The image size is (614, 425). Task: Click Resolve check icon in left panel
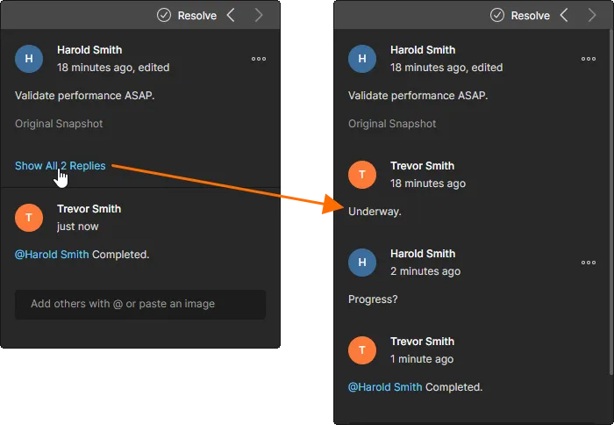(164, 15)
